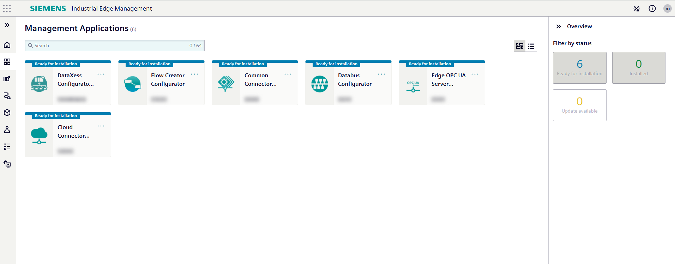Click the Overview panel heading
This screenshot has width=675, height=264.
[579, 26]
